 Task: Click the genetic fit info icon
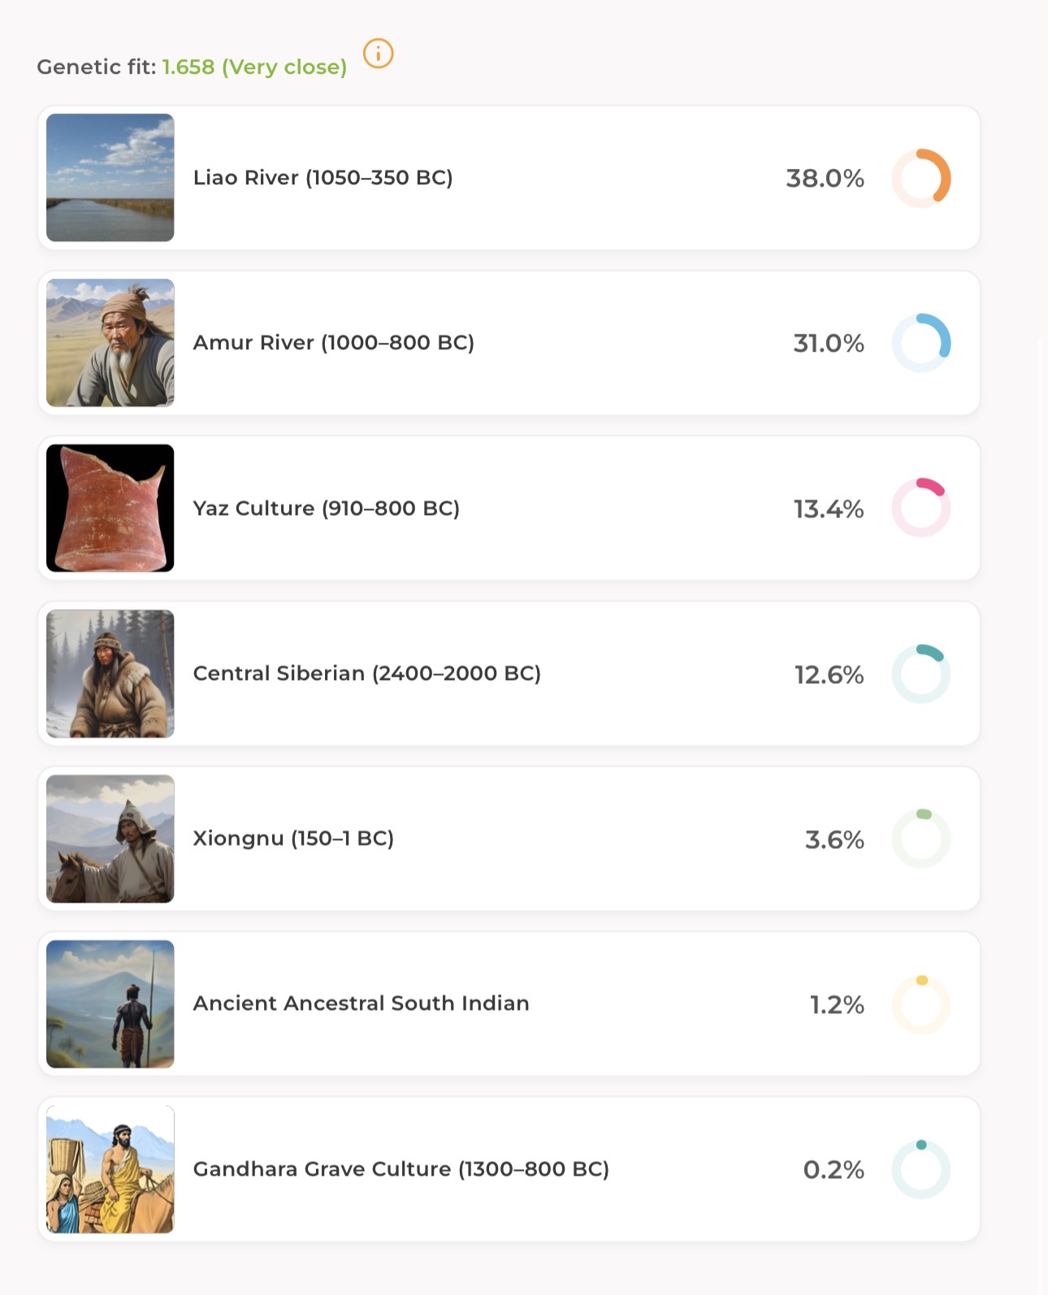(x=378, y=54)
